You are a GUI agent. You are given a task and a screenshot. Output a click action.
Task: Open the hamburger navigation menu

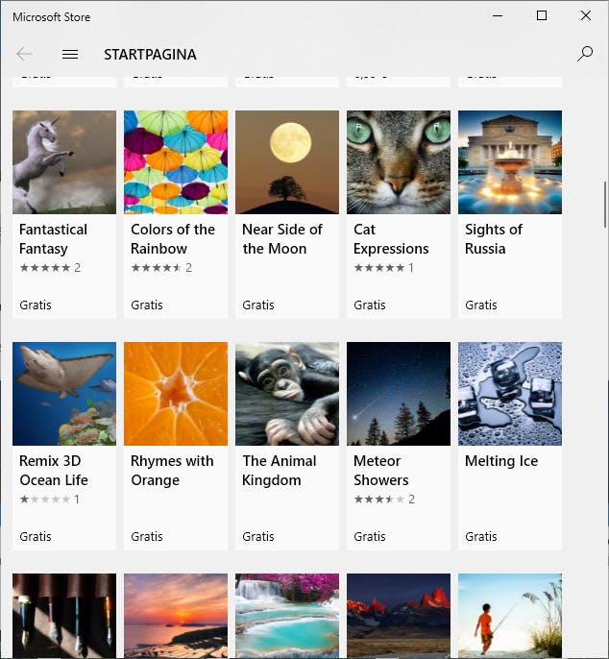[70, 55]
